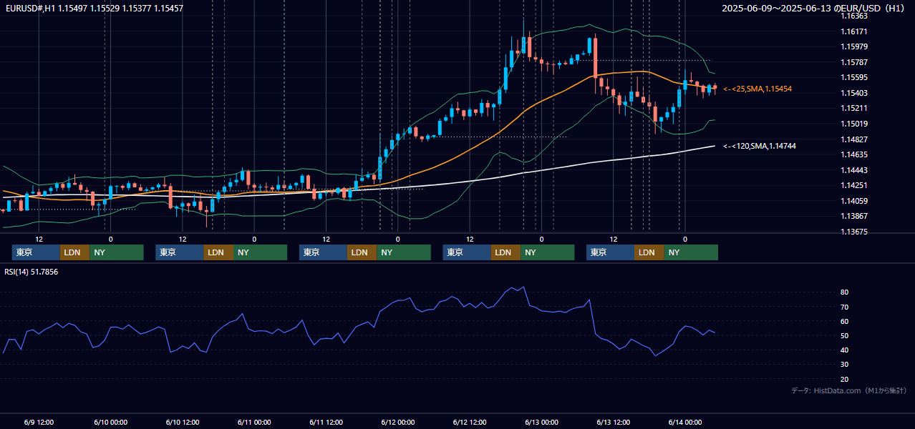Click price axis value 1.14059

tap(854, 201)
